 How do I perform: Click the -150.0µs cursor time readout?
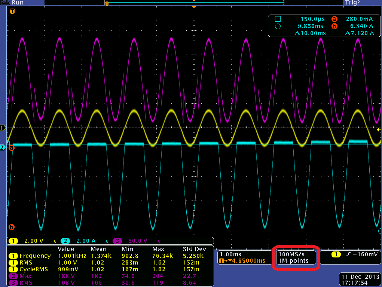tap(310, 19)
